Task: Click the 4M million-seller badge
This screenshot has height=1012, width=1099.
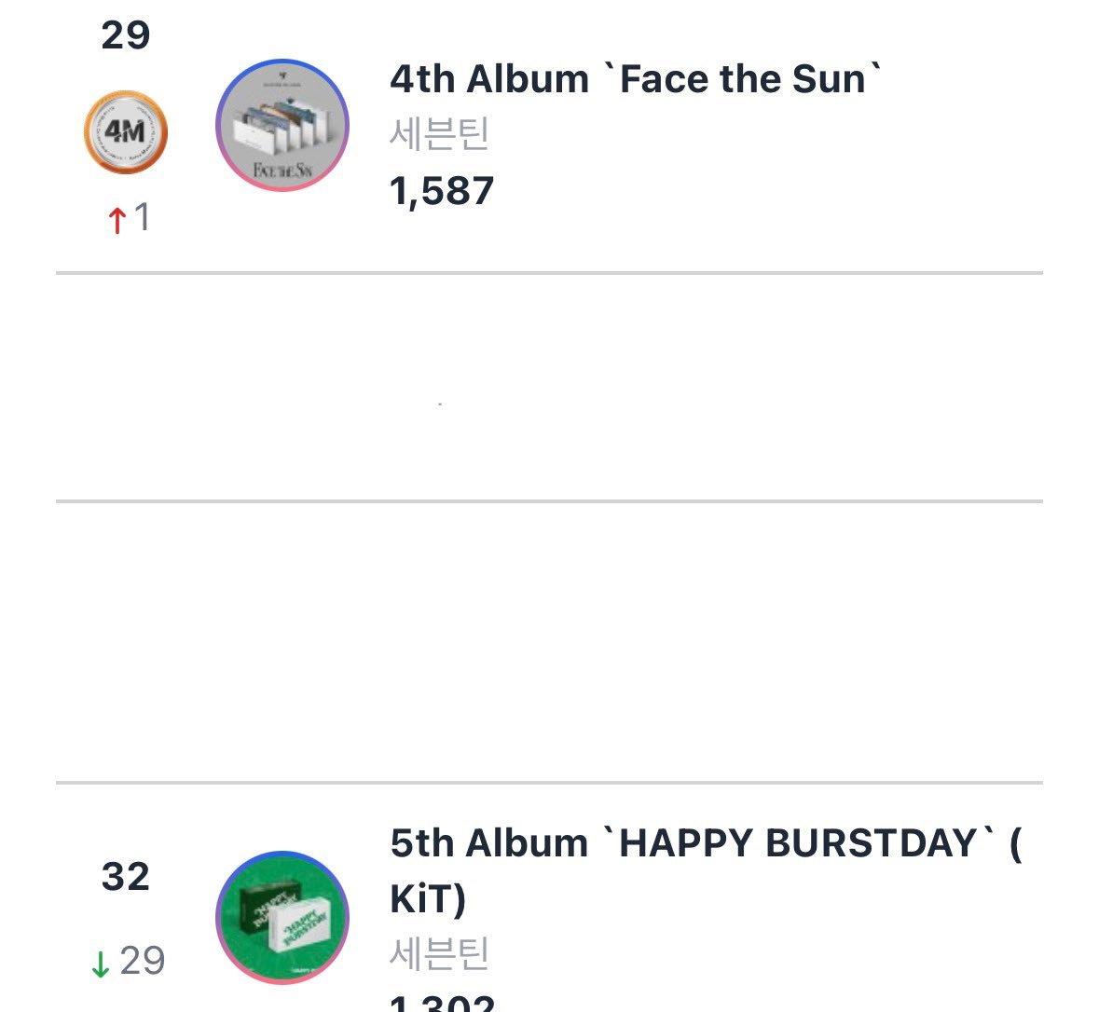Action: pyautogui.click(x=126, y=131)
